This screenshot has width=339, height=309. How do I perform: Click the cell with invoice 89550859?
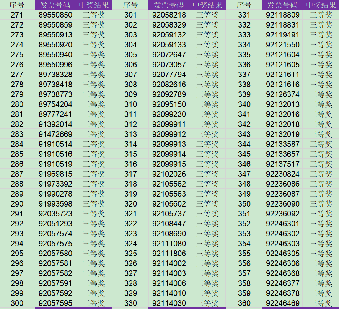point(55,25)
